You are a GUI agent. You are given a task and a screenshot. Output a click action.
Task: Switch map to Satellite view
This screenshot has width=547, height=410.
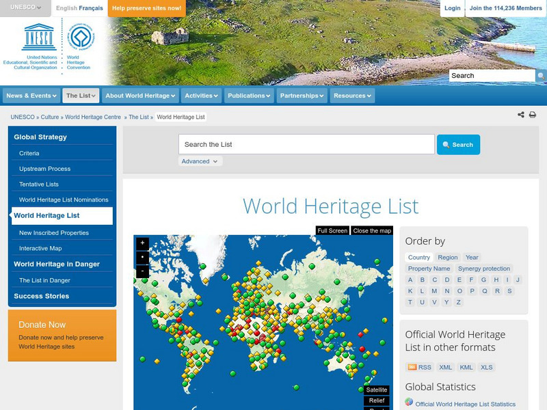pyautogui.click(x=377, y=389)
